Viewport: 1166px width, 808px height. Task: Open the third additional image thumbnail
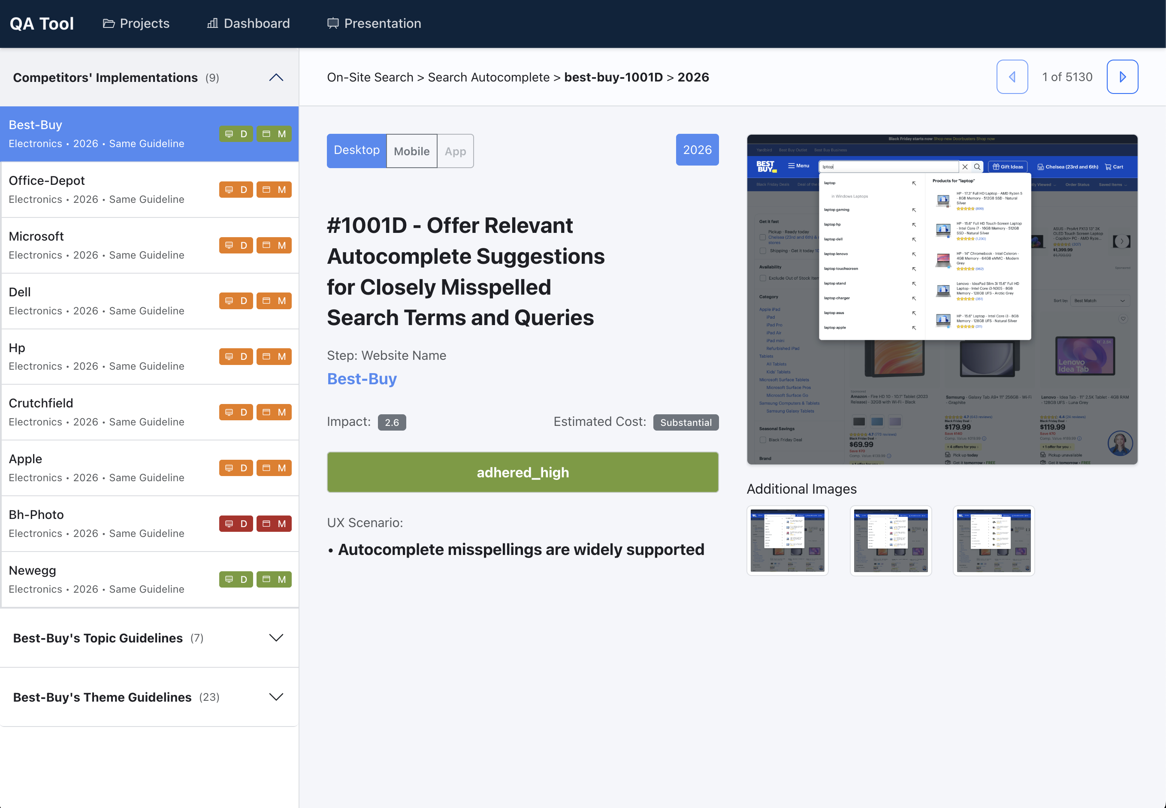click(x=994, y=541)
